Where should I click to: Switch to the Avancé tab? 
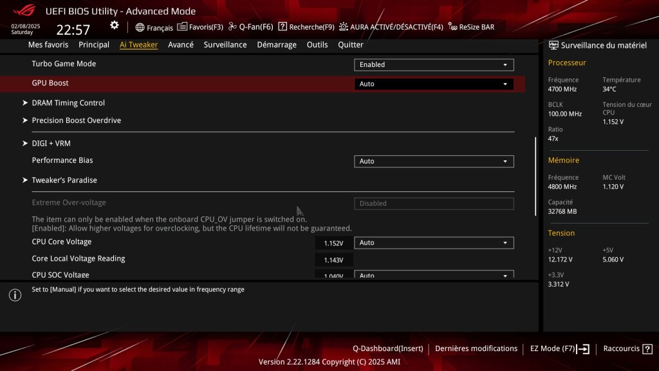(181, 44)
